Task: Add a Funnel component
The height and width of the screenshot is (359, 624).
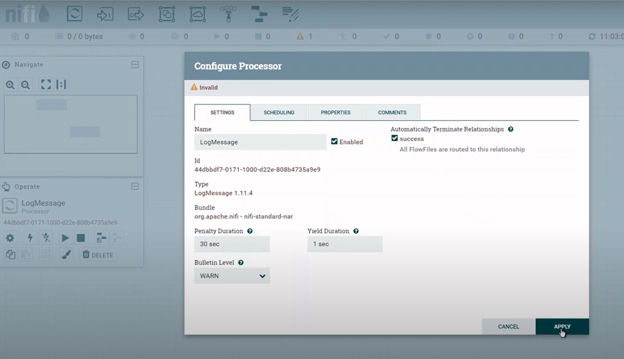Action: 228,14
